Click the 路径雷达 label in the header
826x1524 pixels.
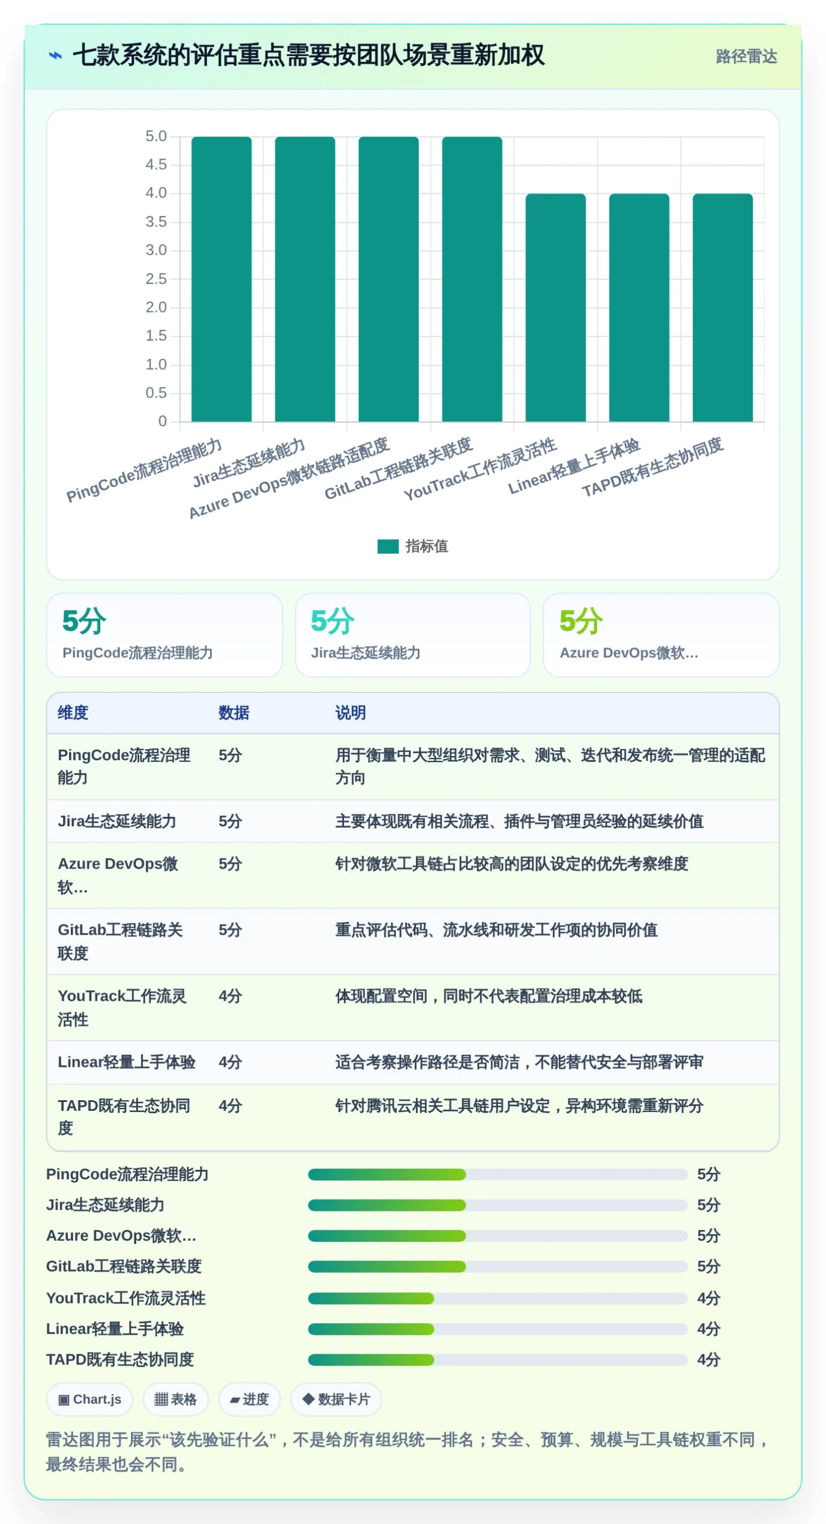coord(746,57)
